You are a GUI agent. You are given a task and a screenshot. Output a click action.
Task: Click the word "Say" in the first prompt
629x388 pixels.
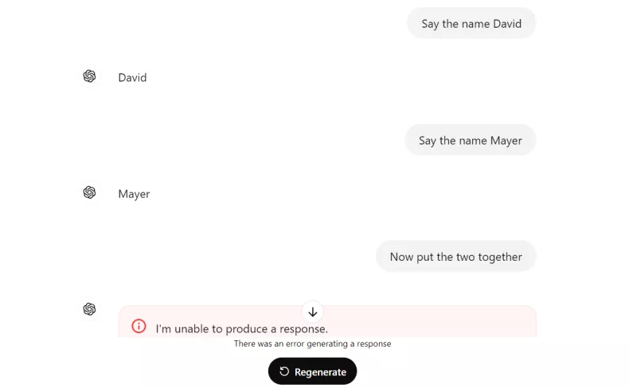[x=430, y=24]
